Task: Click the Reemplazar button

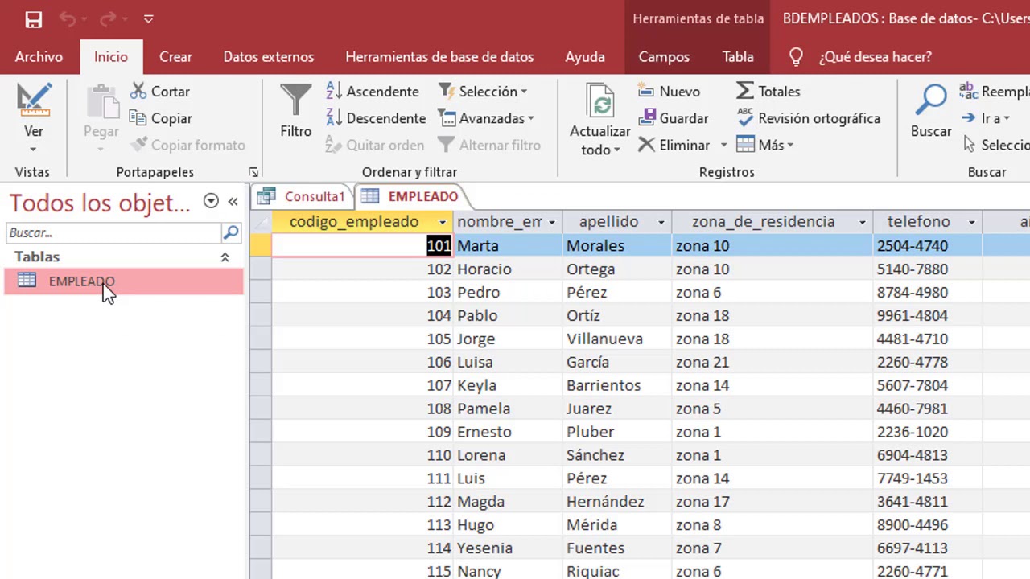Action: pyautogui.click(x=995, y=92)
